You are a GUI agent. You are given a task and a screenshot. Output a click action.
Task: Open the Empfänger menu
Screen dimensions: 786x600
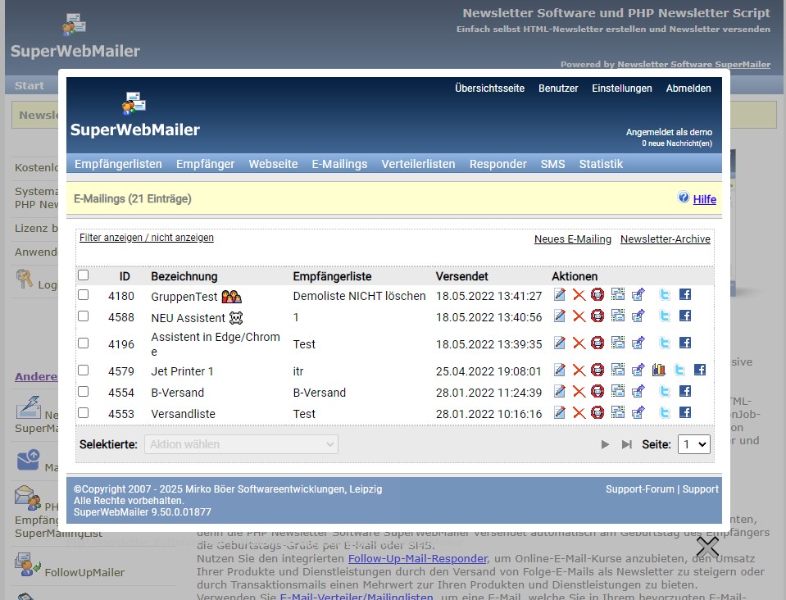pos(205,164)
